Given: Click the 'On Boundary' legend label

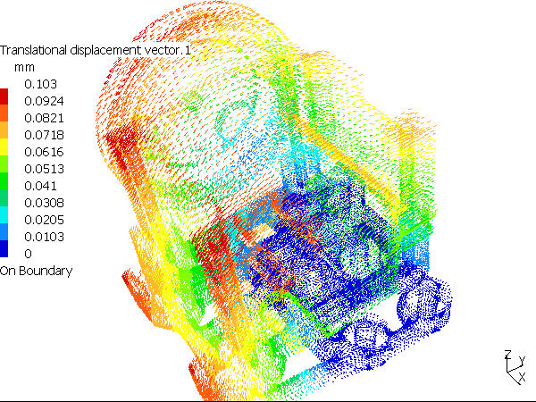Looking at the screenshot, I should point(37,271).
